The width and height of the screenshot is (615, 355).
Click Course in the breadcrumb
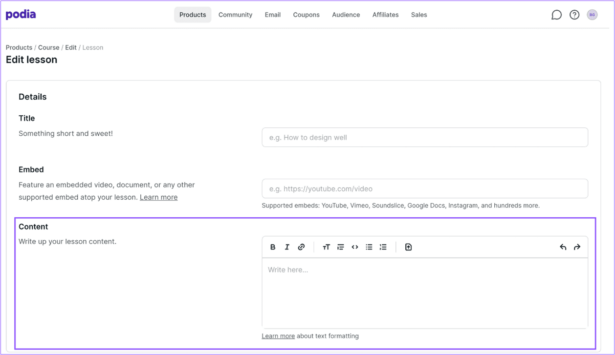click(48, 47)
